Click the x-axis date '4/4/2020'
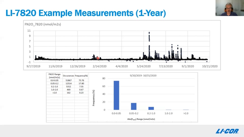The image size is (244, 137). coord(121,66)
